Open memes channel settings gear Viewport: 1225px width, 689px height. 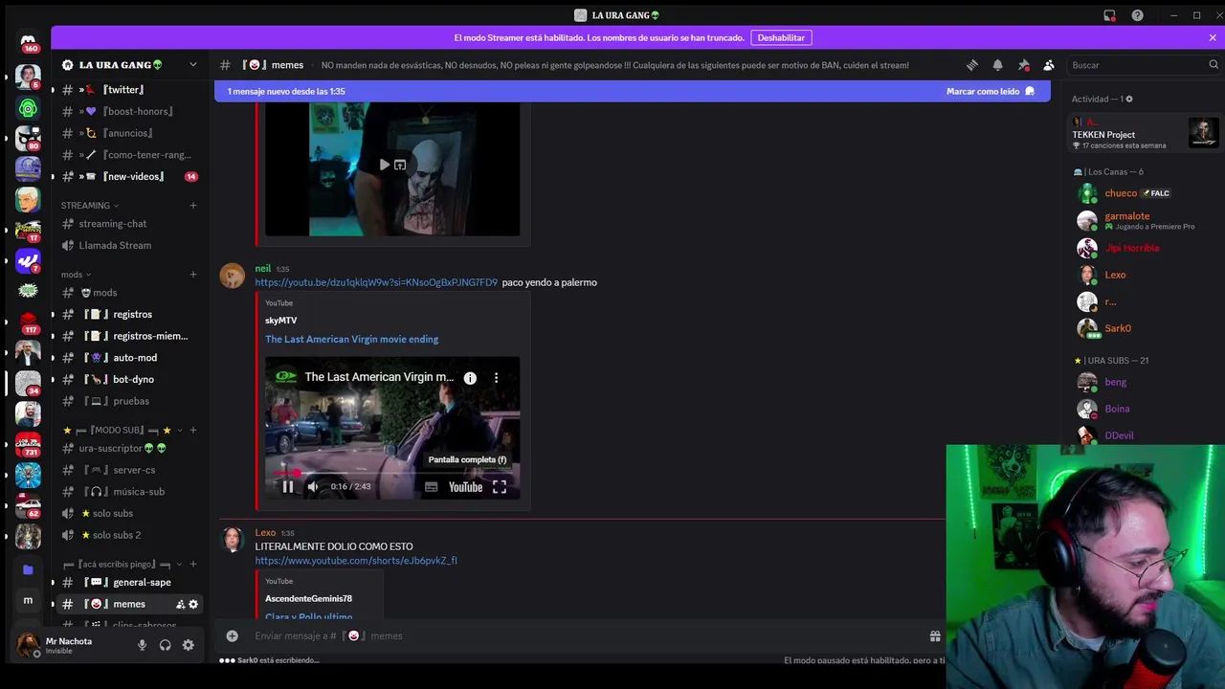[193, 604]
